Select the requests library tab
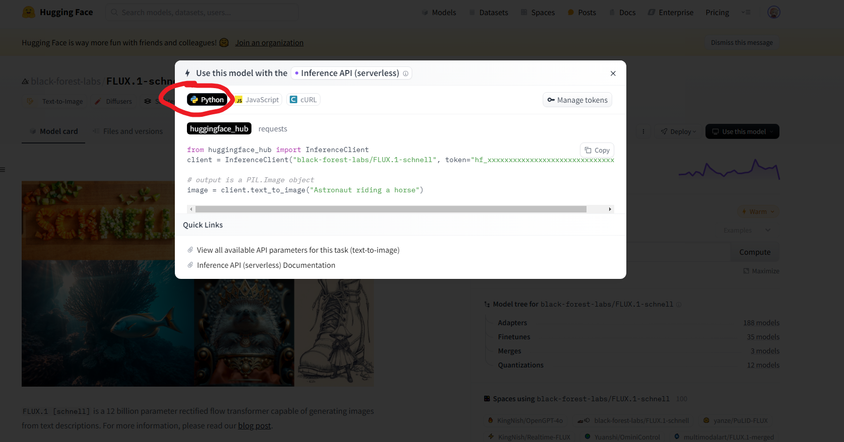Viewport: 844px width, 442px height. coord(273,129)
